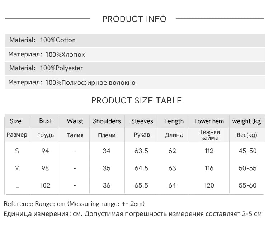Click the Lower hem column header
Viewport: 269px width, 226px height.
pos(209,121)
